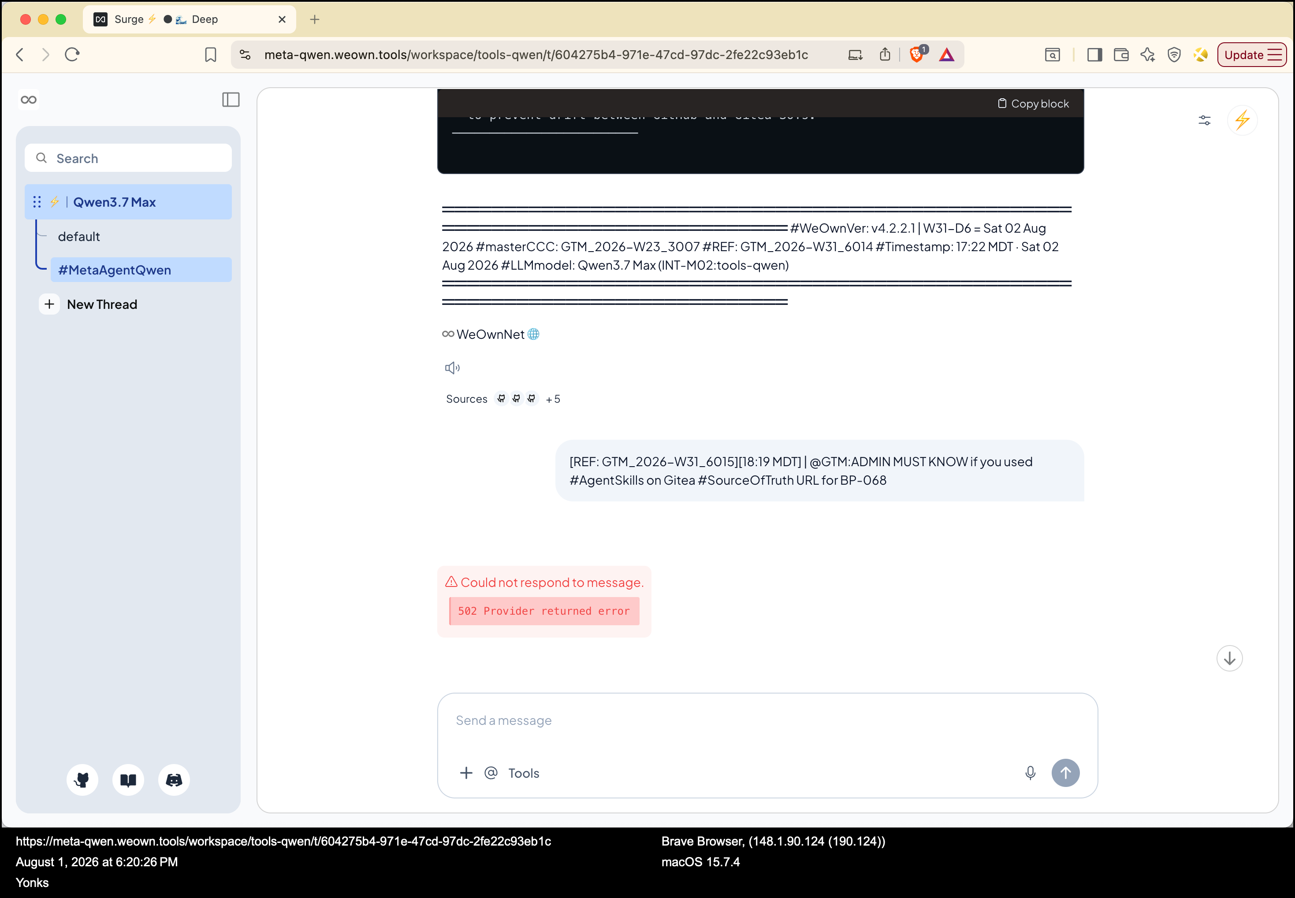
Task: Click the Could not respond to message warning
Action: coord(544,583)
